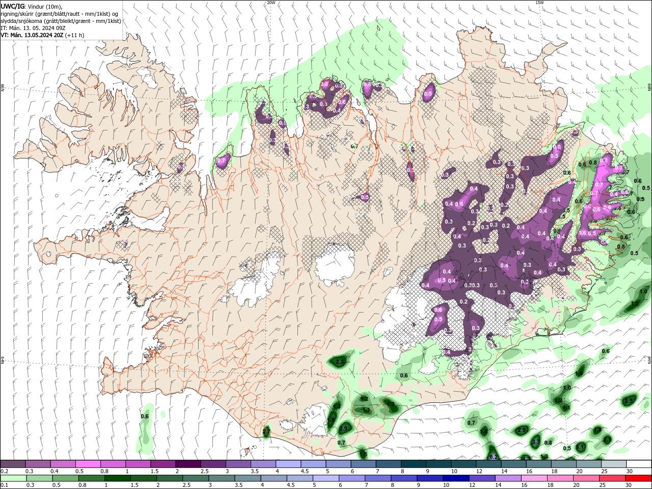Select the rain legend 1 mm darkest green swatch
The width and height of the screenshot is (652, 489).
(x=117, y=478)
